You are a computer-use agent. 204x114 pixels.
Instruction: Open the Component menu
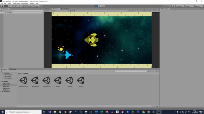point(25,3)
